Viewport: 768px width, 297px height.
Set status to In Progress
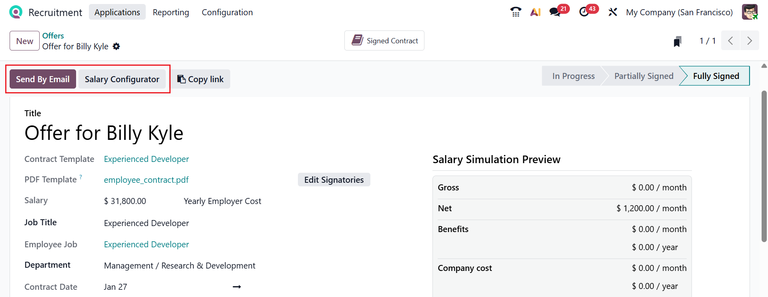573,76
